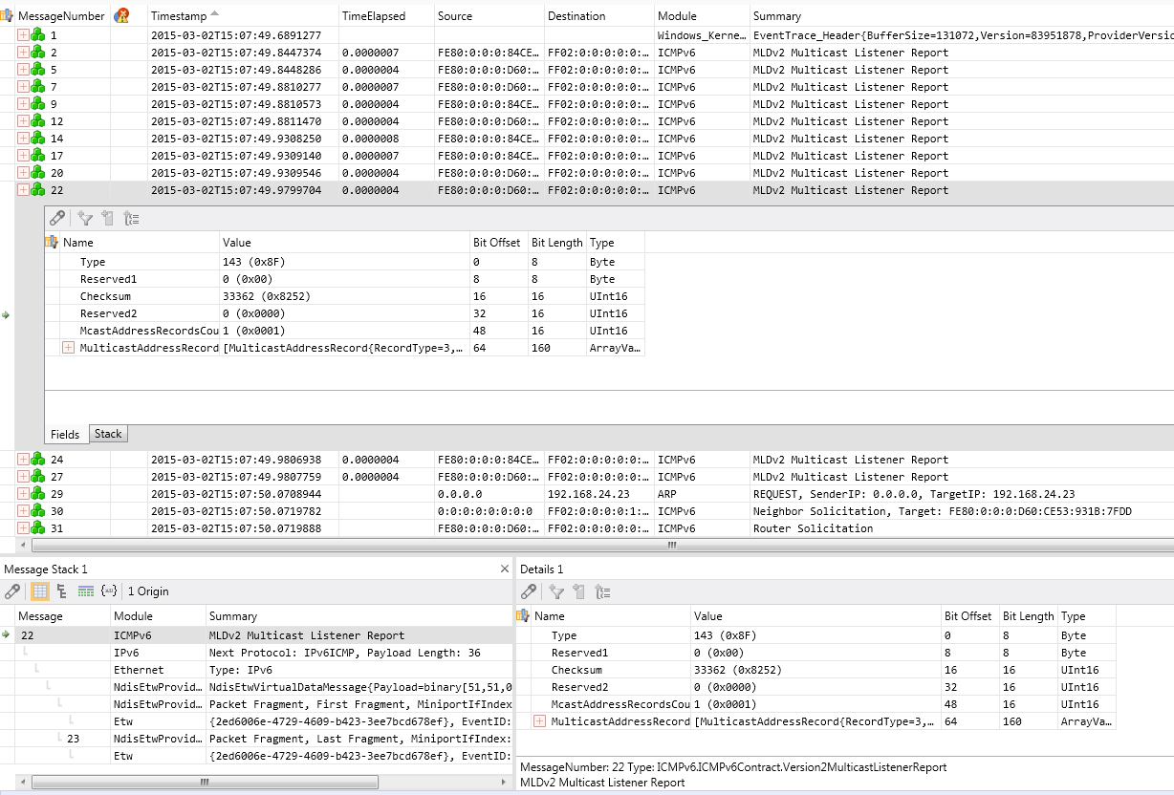Click add filter funnel icon in Details 1
1174x795 pixels.
[x=556, y=591]
